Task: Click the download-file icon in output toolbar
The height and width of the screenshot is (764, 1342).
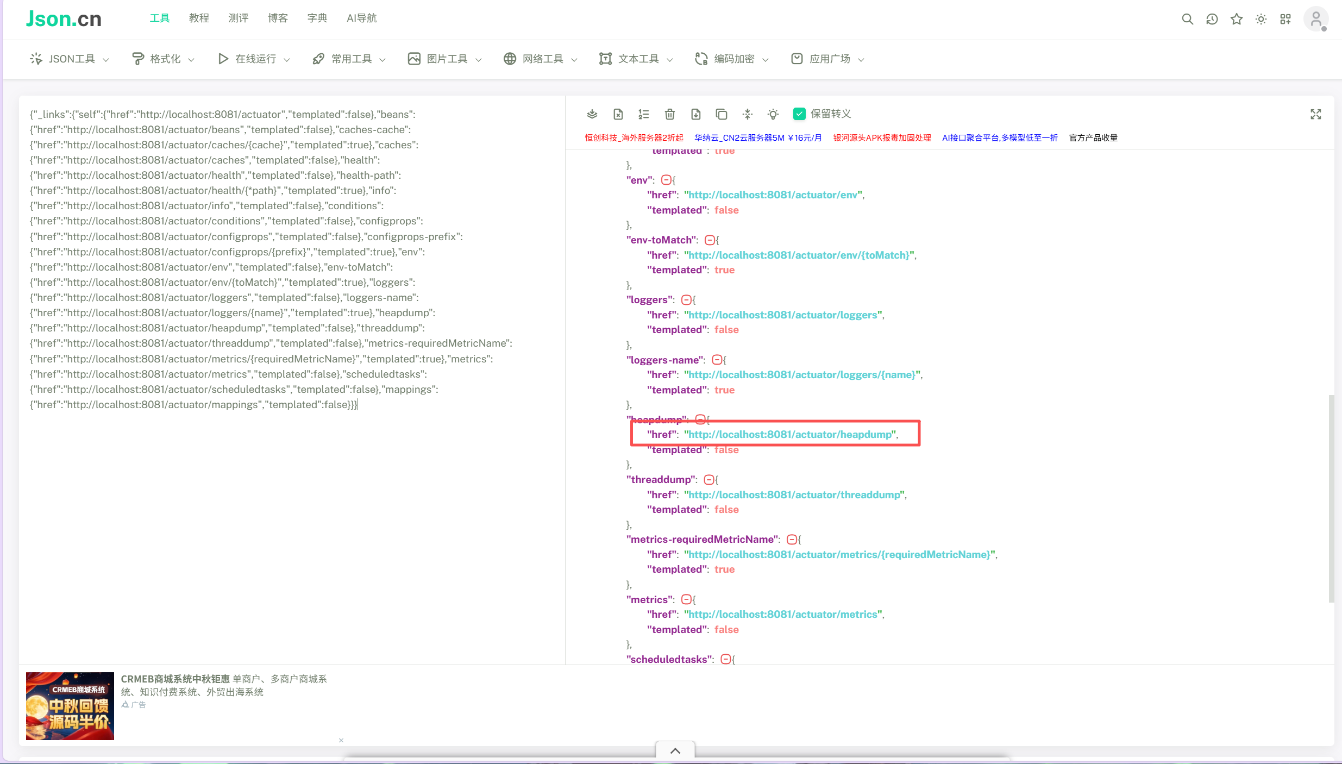Action: pyautogui.click(x=695, y=114)
